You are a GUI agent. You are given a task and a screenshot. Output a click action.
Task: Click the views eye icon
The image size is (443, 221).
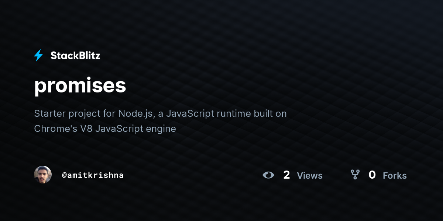click(x=268, y=175)
